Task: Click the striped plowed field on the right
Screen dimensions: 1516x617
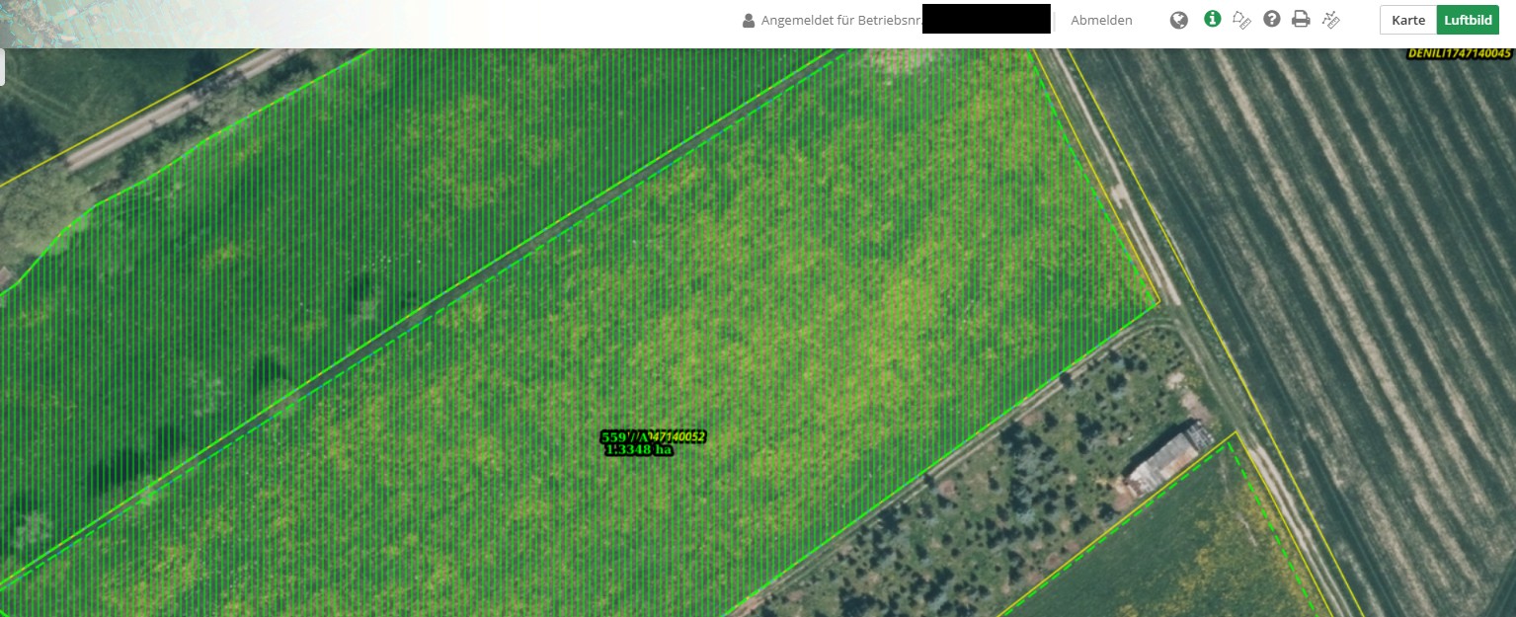Action: (x=1333, y=247)
